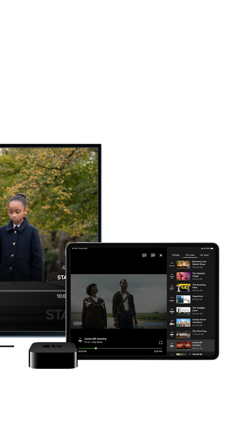Play The Masked Singer thumbnail
The width and height of the screenshot is (245, 436).
[183, 276]
